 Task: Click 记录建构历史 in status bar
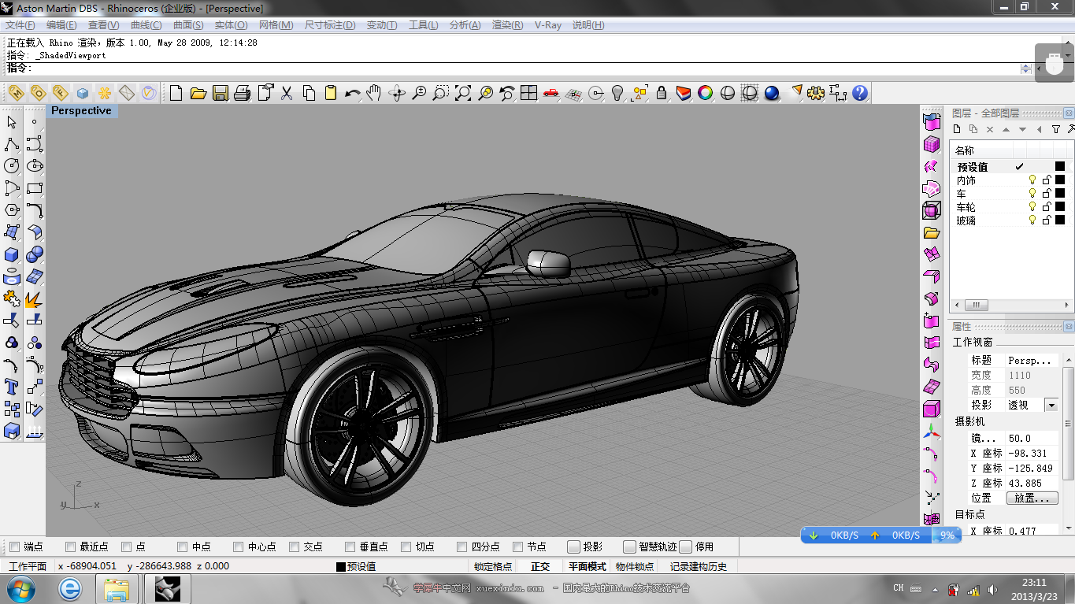point(699,566)
